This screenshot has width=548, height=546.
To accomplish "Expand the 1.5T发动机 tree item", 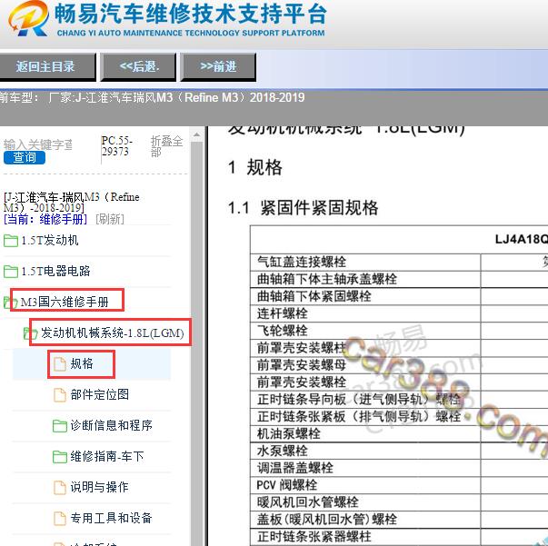I will 50,241.
